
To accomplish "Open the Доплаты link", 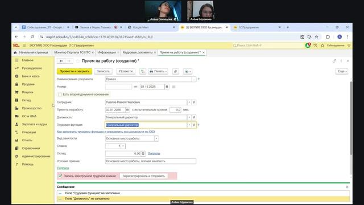I will coord(154,153).
